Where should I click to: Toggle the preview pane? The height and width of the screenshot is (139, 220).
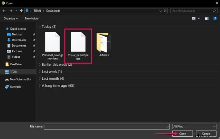(x=207, y=18)
